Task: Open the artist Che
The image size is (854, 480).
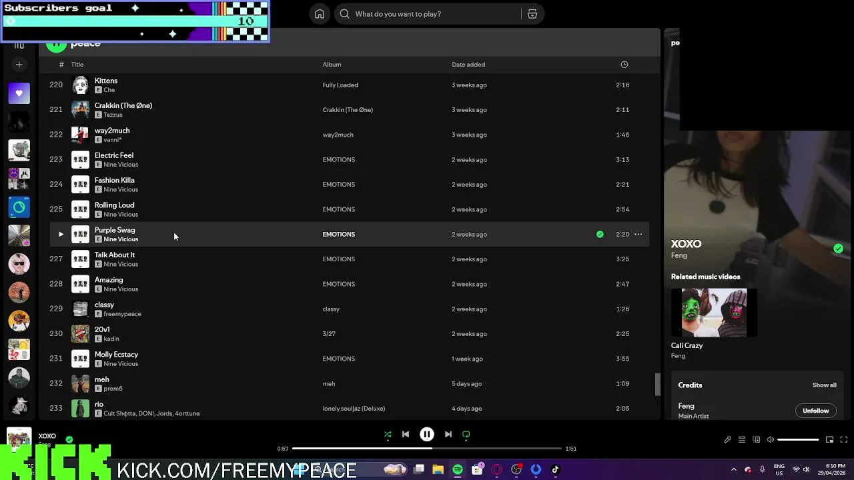Action: pyautogui.click(x=109, y=90)
